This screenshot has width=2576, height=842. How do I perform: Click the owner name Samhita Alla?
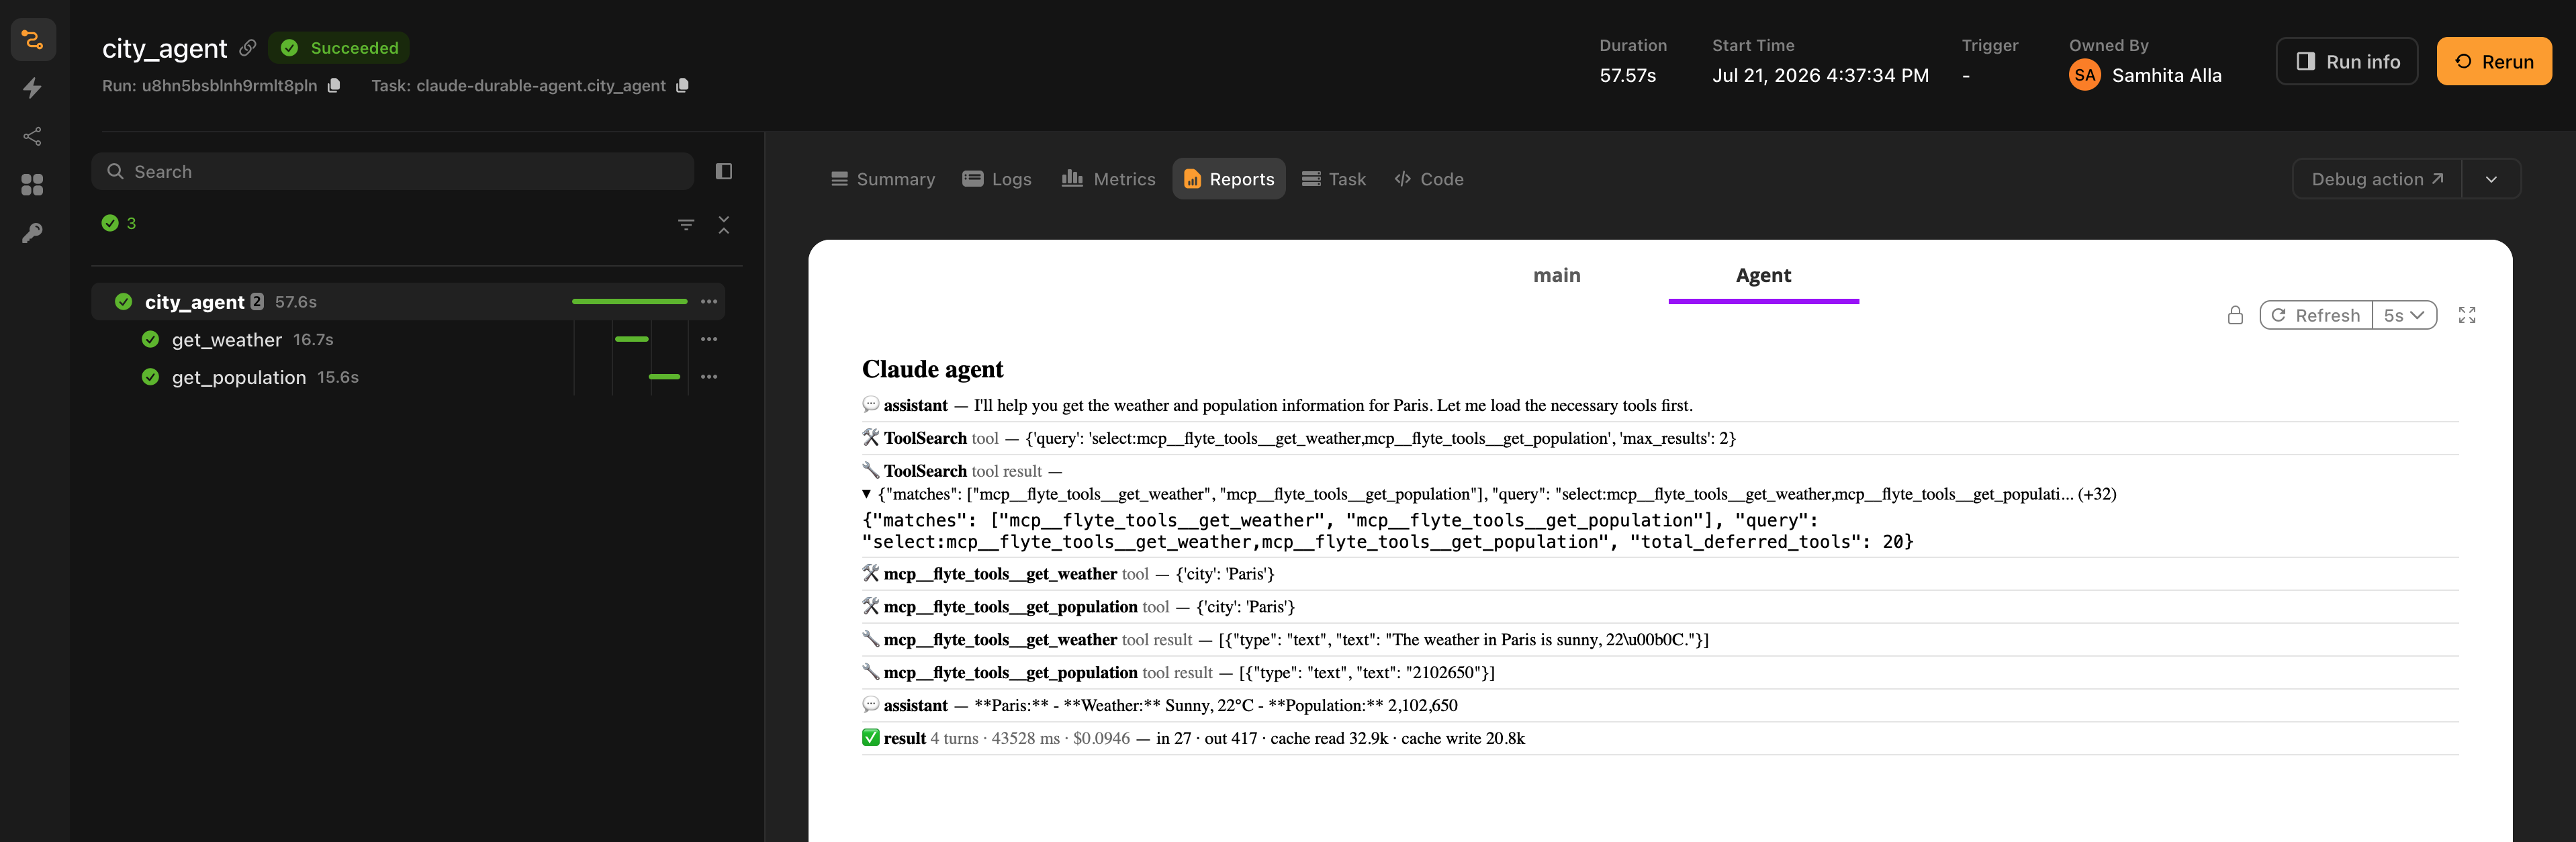click(x=2166, y=75)
